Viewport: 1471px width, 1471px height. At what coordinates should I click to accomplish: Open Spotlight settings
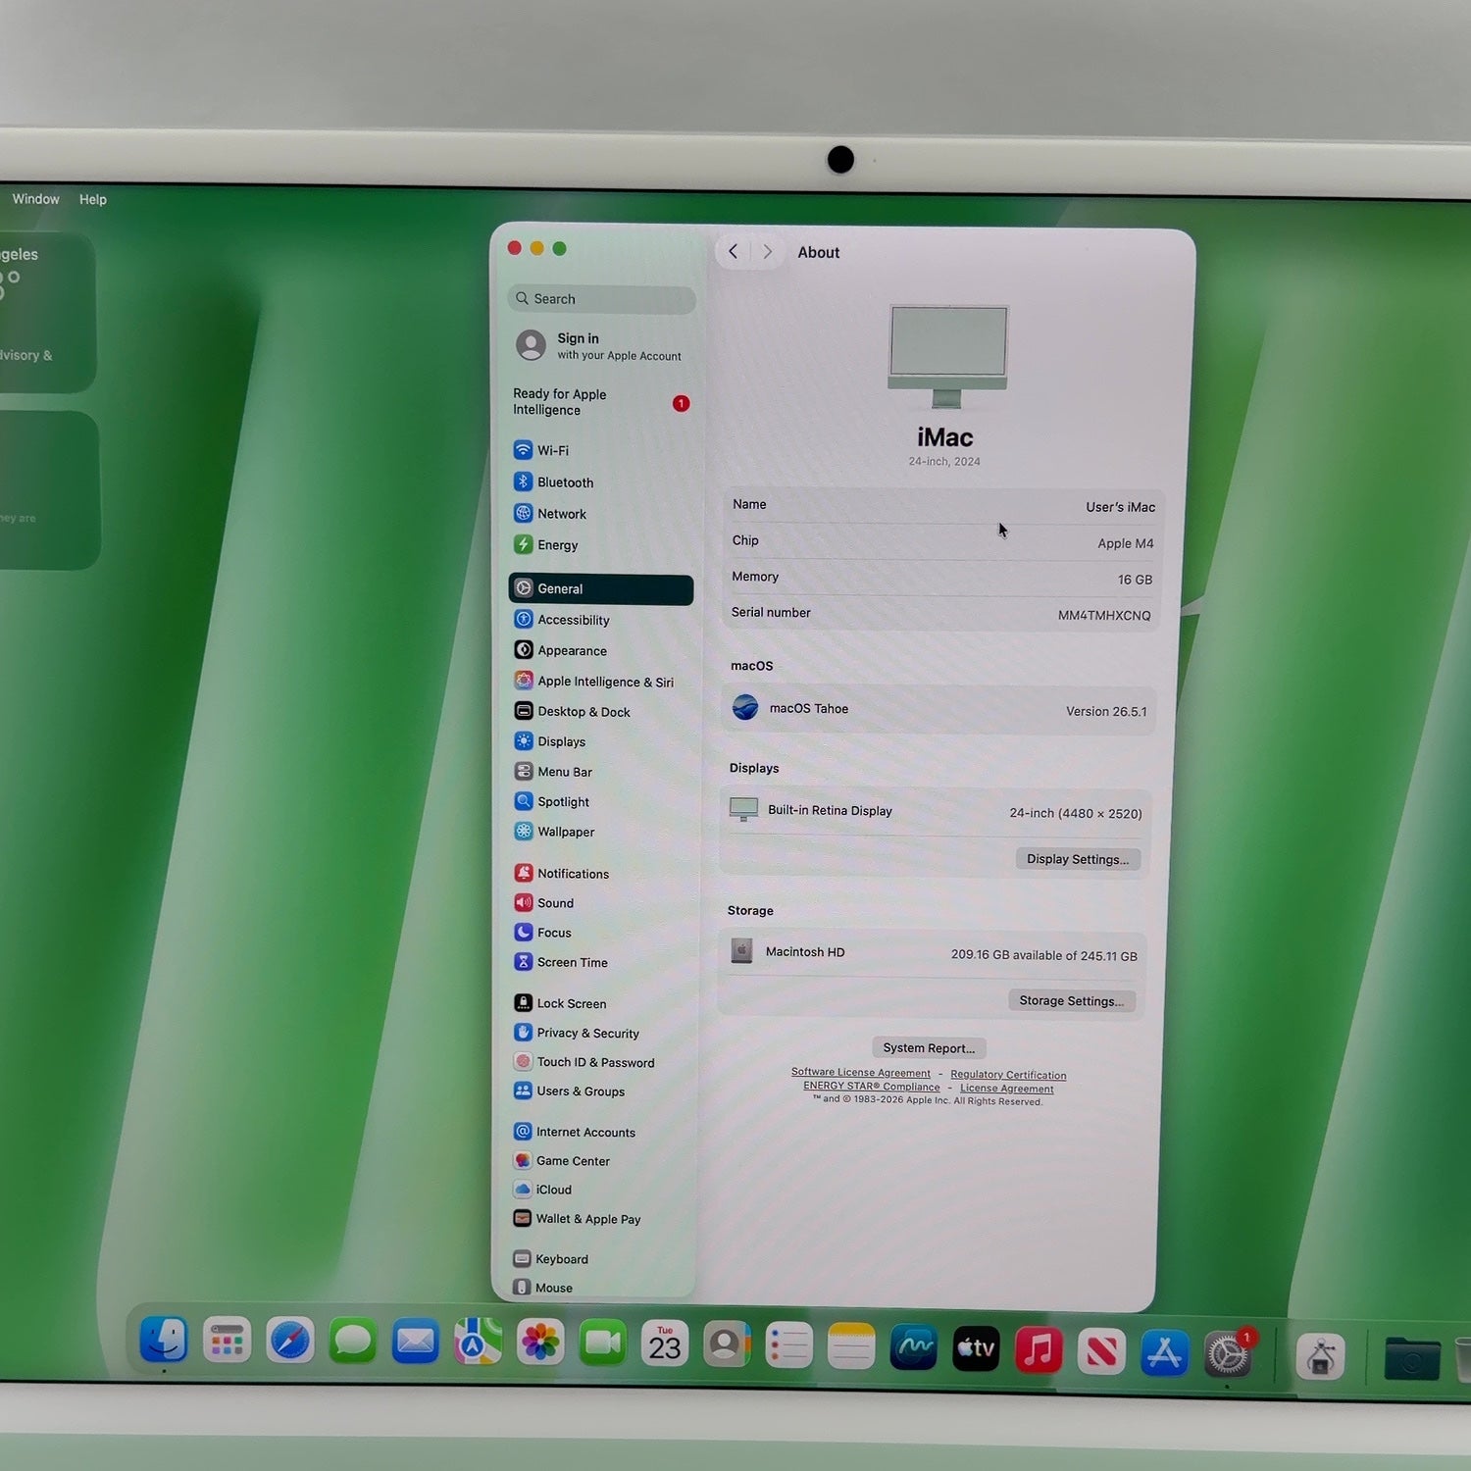552,801
